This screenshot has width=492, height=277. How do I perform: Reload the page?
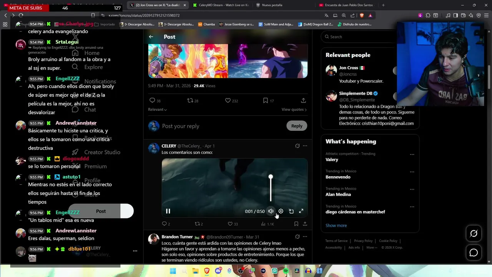tap(21, 15)
